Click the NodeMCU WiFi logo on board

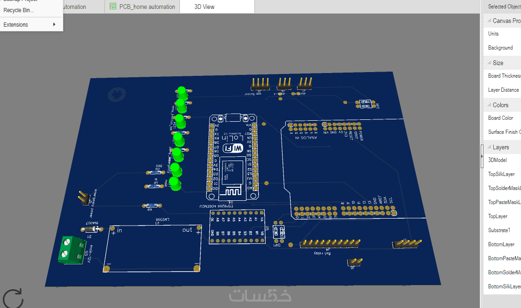click(x=232, y=148)
